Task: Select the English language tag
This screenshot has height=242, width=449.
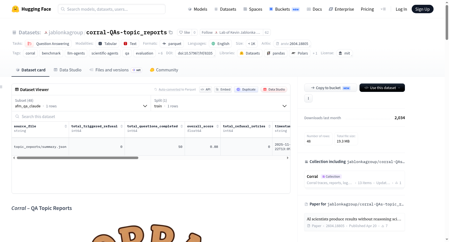Action: tap(220, 44)
